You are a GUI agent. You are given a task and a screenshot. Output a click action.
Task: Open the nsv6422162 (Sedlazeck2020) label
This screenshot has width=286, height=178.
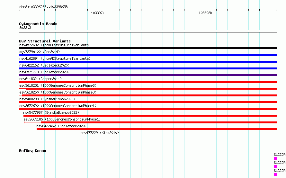point(44,65)
